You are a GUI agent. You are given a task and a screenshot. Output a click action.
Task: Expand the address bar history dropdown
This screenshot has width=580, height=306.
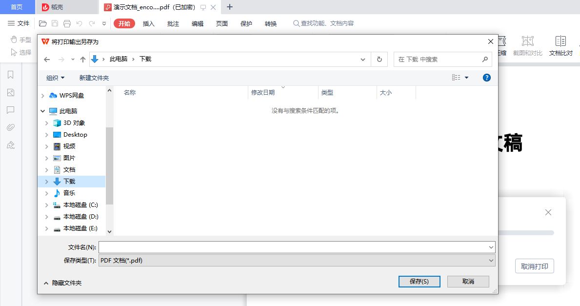tap(363, 59)
